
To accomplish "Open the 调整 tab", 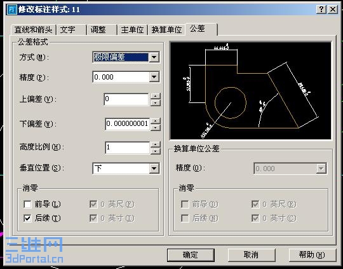I will pyautogui.click(x=102, y=30).
